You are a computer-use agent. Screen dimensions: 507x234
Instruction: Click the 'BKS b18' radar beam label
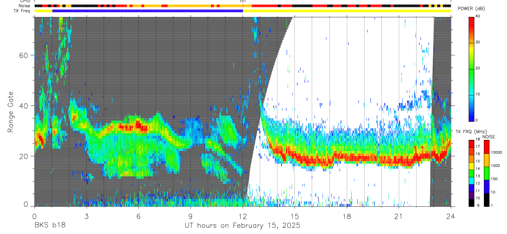pyautogui.click(x=50, y=225)
